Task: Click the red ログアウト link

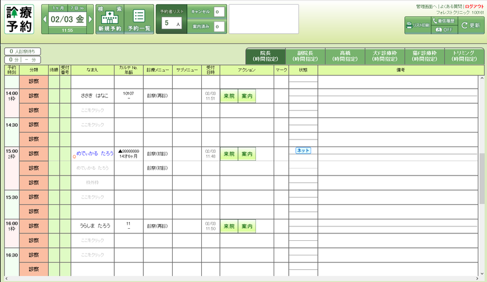Action: 474,6
